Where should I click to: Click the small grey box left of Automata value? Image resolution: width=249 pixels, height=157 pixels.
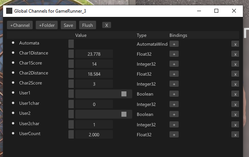71,44
